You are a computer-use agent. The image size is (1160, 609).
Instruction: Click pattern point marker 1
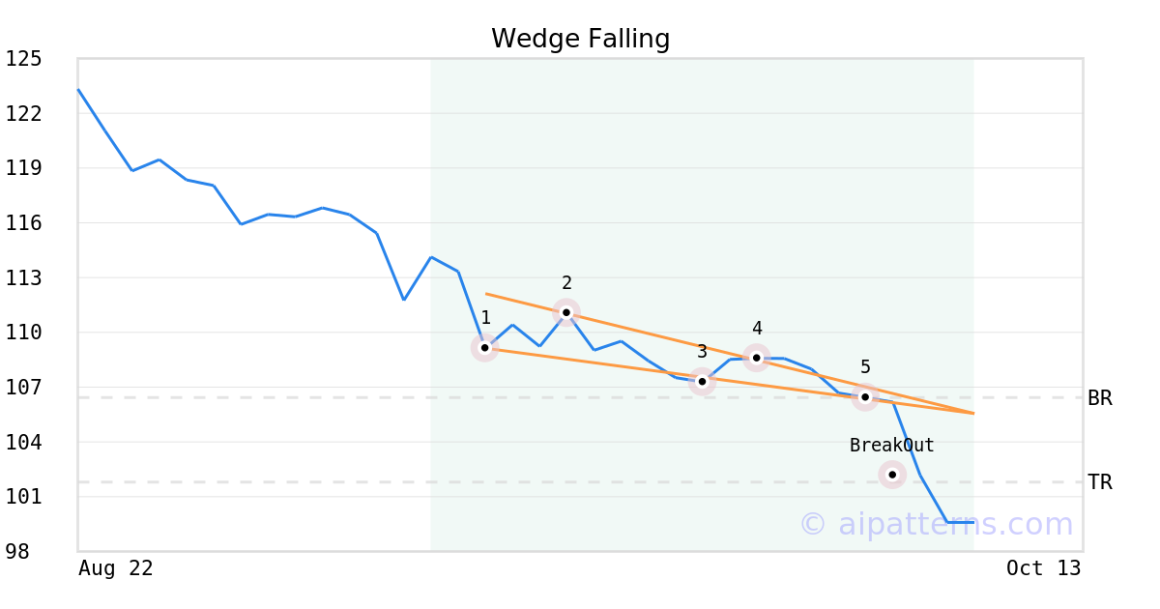pyautogui.click(x=484, y=347)
